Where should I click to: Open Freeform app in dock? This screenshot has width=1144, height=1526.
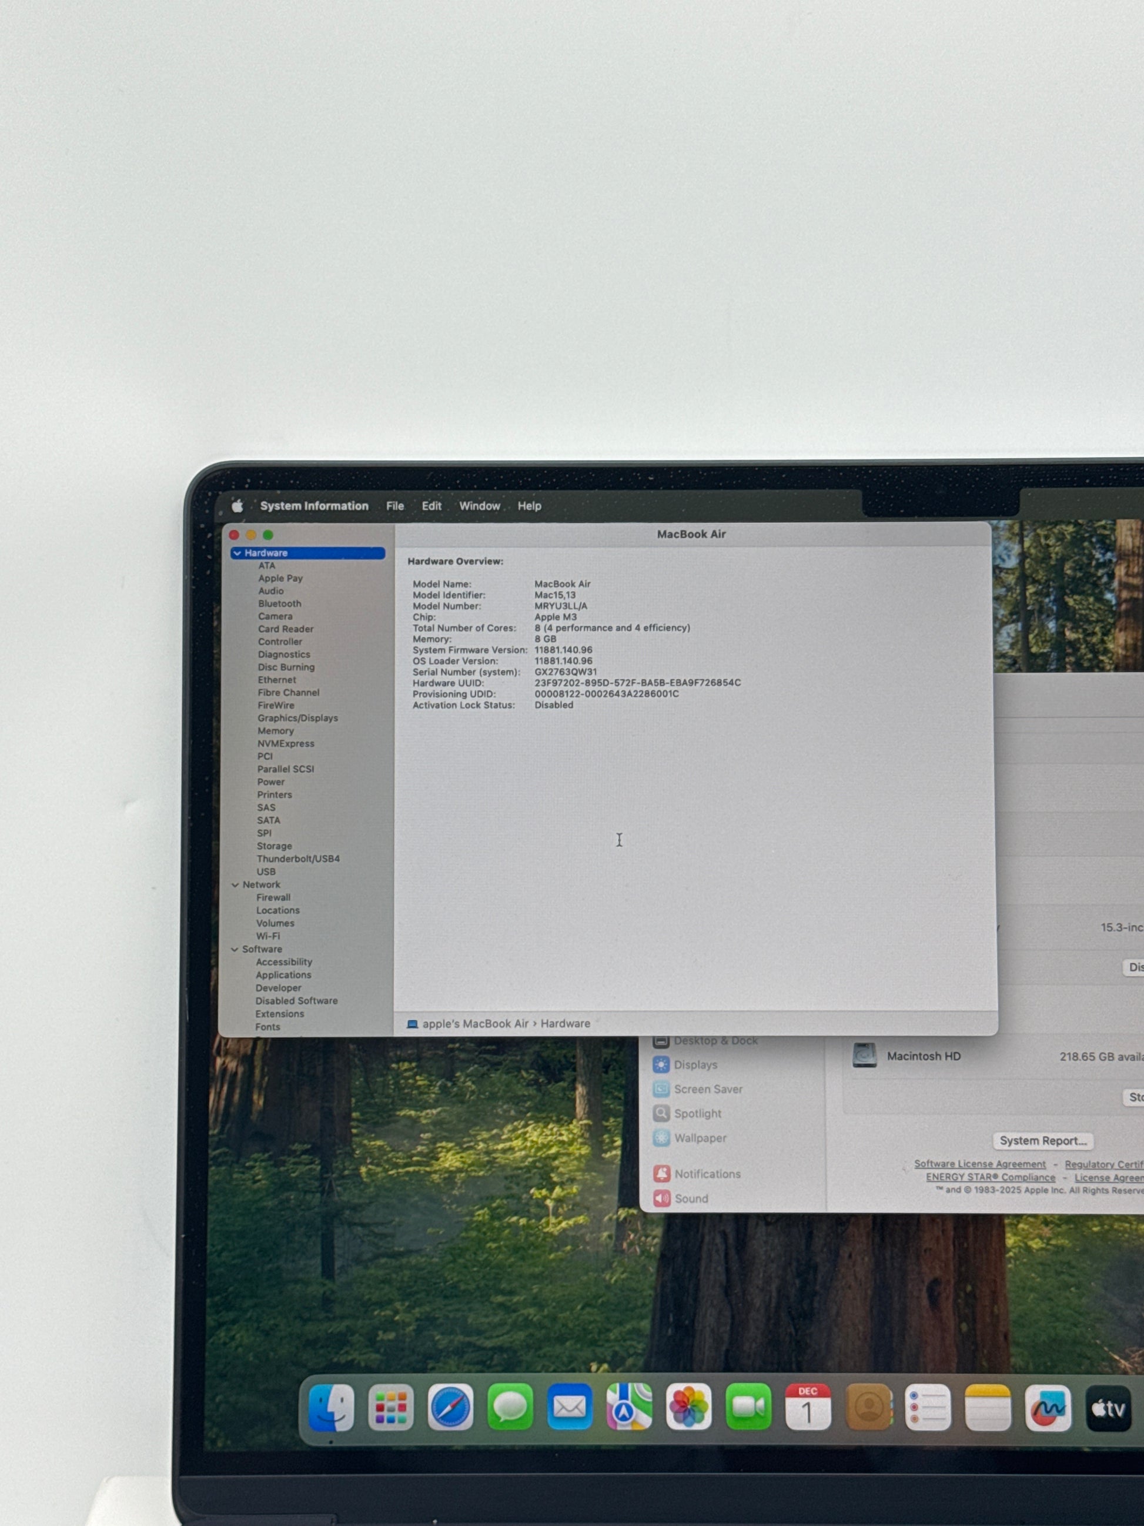pos(1048,1408)
